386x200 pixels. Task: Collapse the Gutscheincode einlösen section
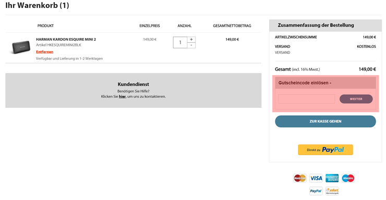[x=325, y=83]
